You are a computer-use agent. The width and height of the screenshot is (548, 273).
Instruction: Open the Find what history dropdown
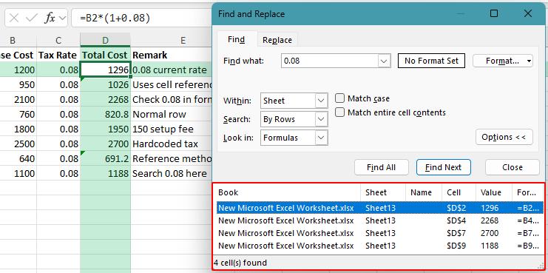click(x=384, y=61)
